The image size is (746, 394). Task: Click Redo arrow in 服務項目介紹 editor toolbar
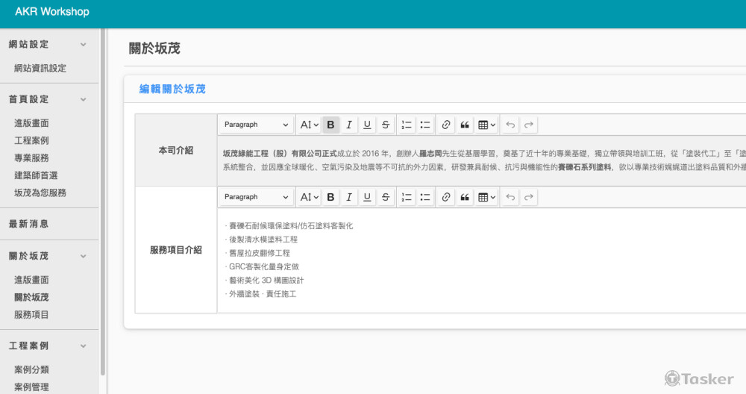pyautogui.click(x=529, y=197)
